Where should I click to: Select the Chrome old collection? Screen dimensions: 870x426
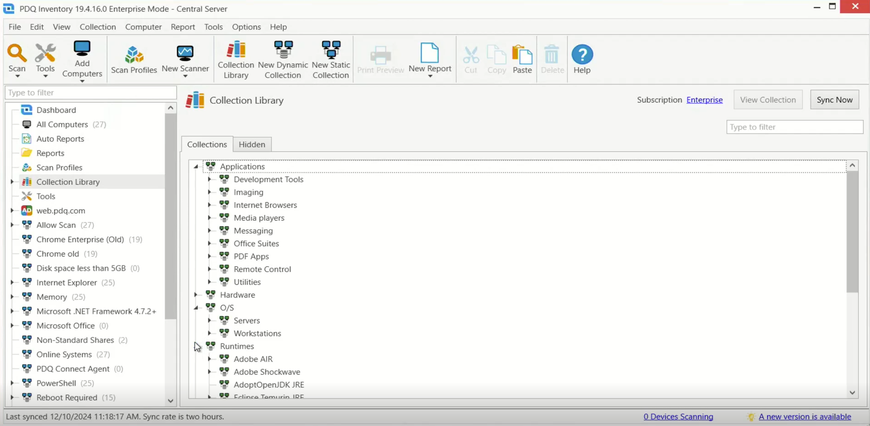[x=58, y=254]
